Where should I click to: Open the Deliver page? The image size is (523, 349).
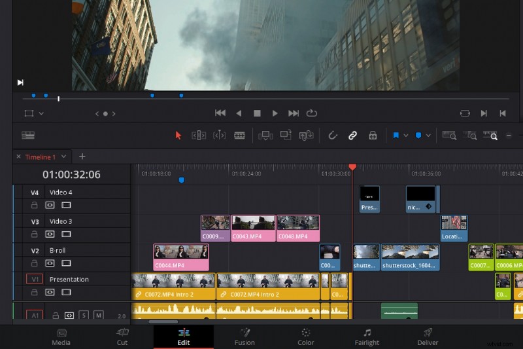click(428, 337)
